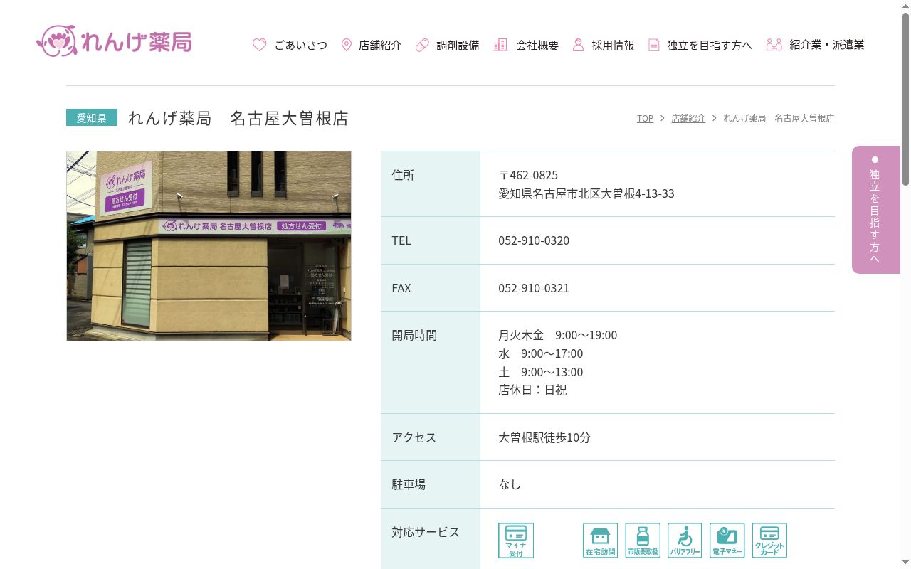
Task: Select the fax number 052-910-0321
Action: [534, 288]
